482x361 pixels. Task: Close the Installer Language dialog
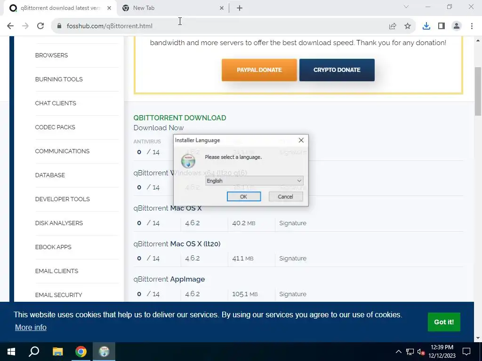[x=301, y=140]
